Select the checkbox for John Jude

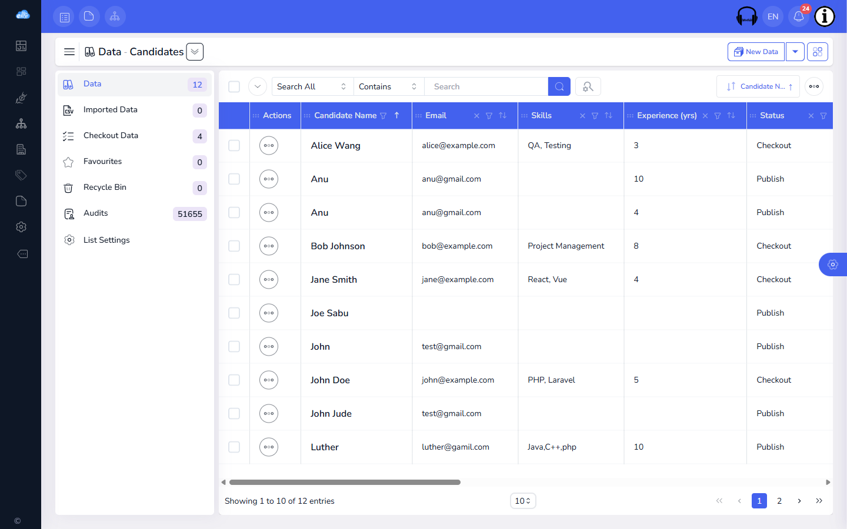pyautogui.click(x=234, y=413)
